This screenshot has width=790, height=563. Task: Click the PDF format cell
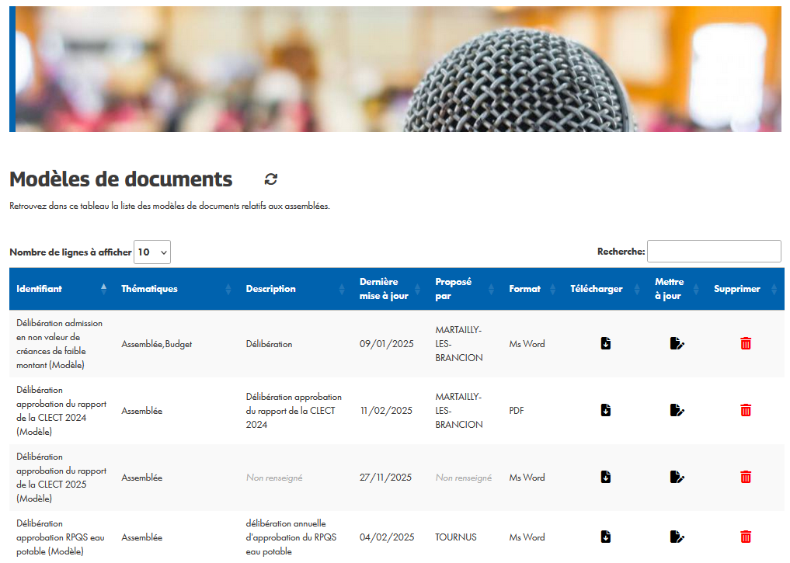pyautogui.click(x=517, y=411)
